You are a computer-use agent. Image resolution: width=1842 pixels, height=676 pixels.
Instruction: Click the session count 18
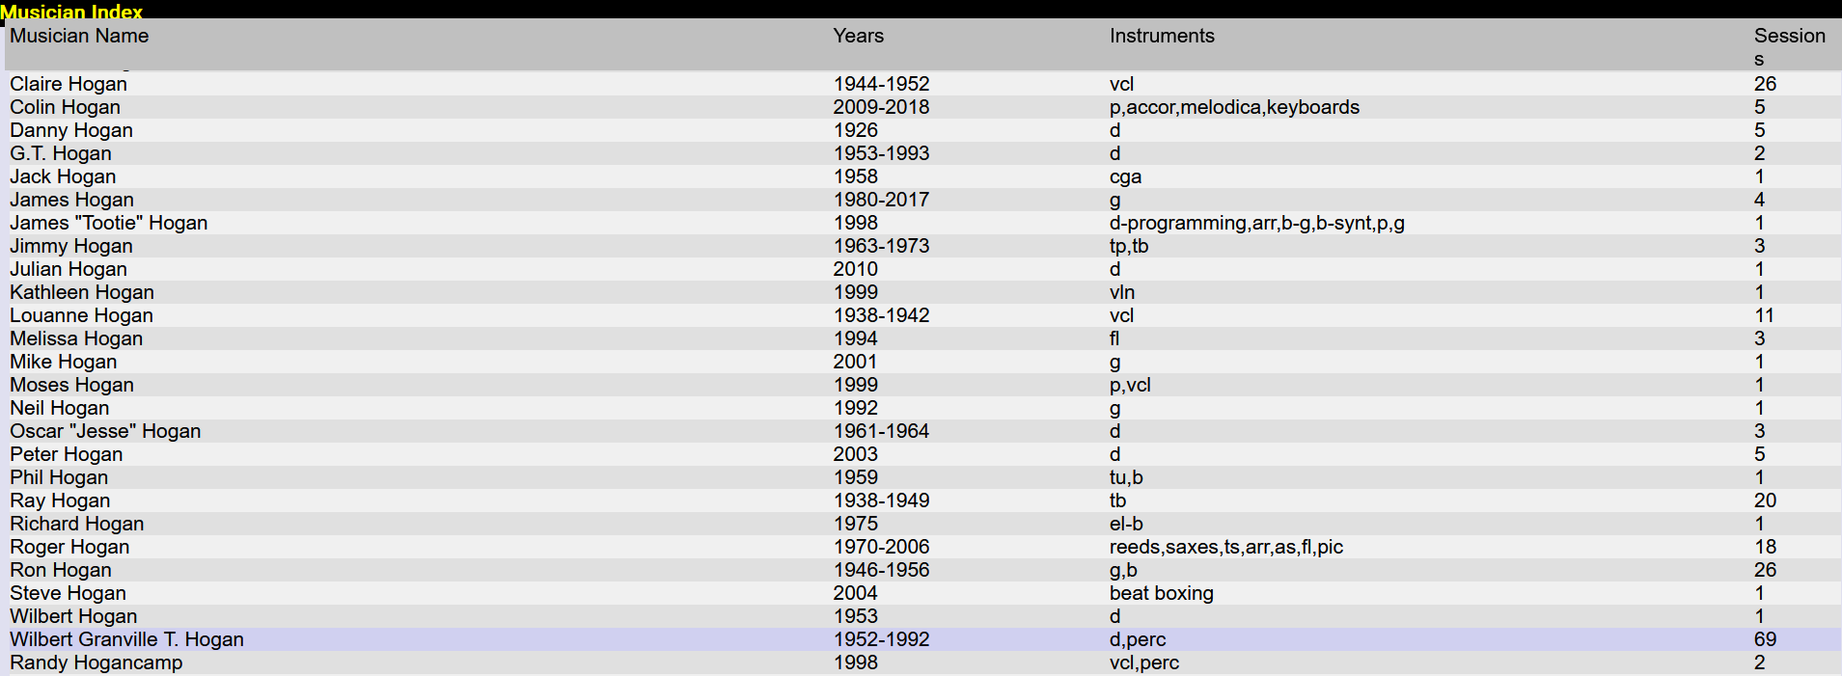coord(1765,547)
